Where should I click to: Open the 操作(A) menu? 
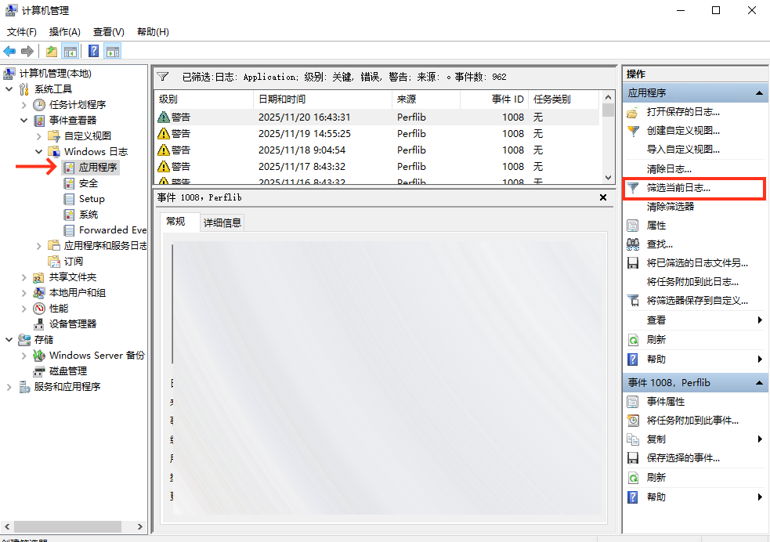(64, 32)
